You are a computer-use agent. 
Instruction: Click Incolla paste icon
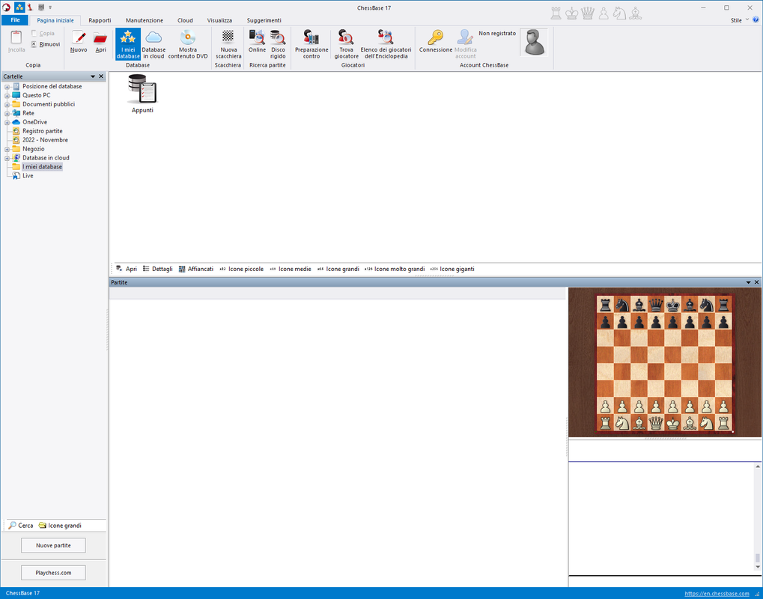coord(16,42)
